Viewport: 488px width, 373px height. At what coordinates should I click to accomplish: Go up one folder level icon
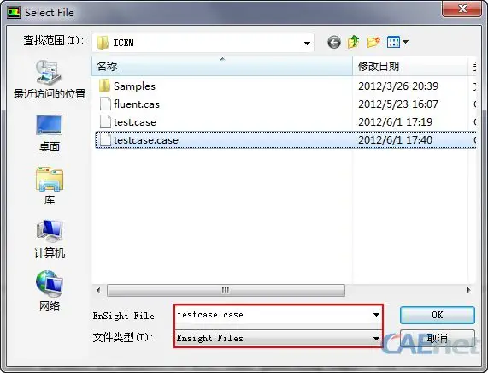tap(354, 42)
